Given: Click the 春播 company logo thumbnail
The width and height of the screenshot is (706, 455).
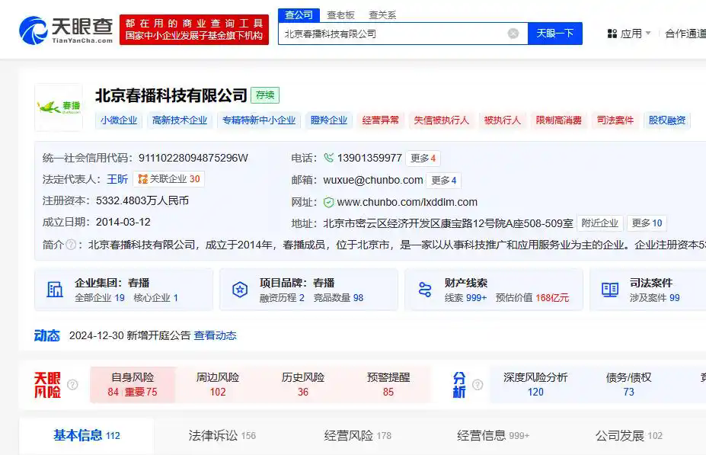Looking at the screenshot, I should (x=59, y=107).
